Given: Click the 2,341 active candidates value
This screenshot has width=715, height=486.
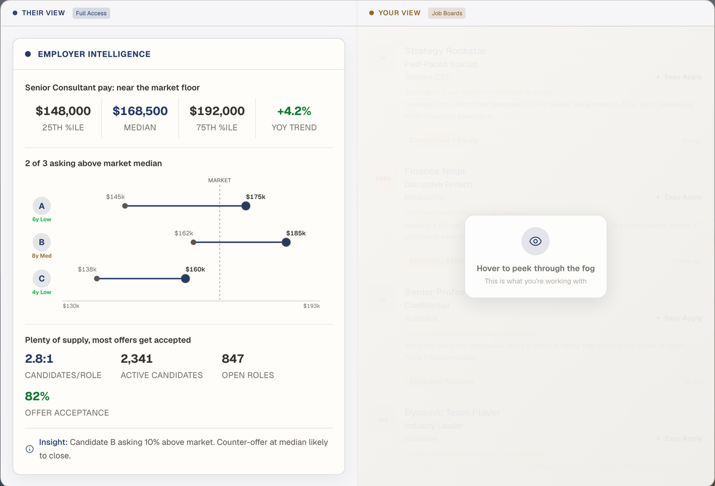Looking at the screenshot, I should tap(136, 359).
